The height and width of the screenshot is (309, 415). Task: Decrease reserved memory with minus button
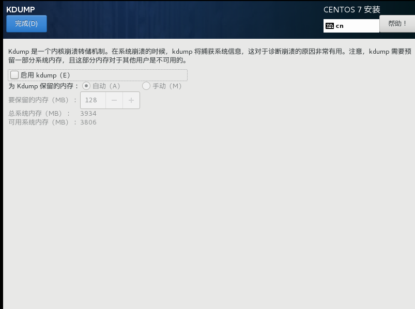(x=114, y=100)
